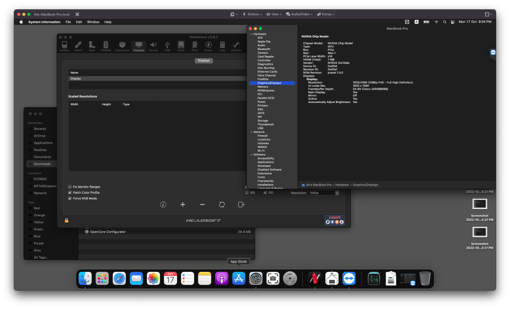Select OpenCore Configurator row in Finder
This screenshot has width=510, height=309.
coord(167,232)
